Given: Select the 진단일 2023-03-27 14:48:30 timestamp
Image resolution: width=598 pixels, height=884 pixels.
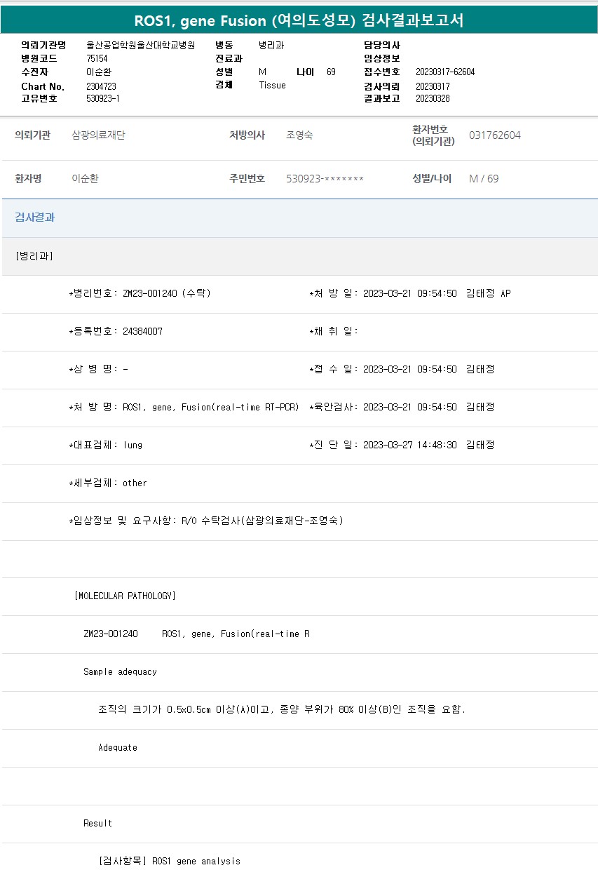Looking at the screenshot, I should pos(409,445).
